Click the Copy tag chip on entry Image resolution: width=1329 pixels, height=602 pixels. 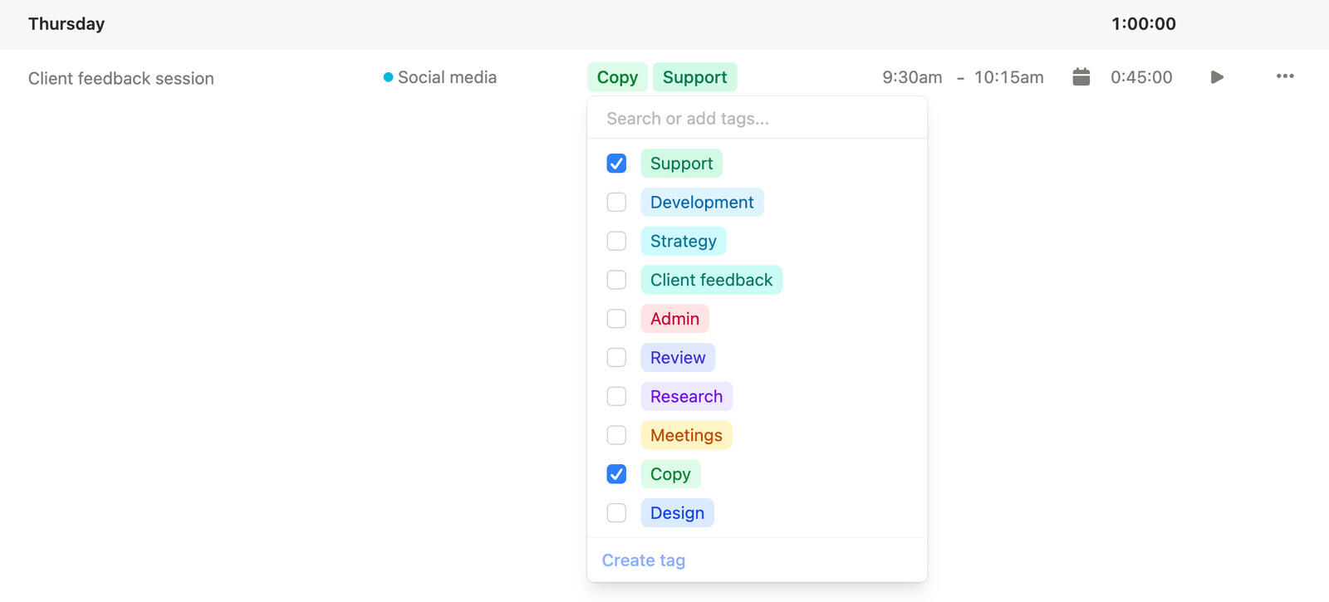tap(617, 77)
